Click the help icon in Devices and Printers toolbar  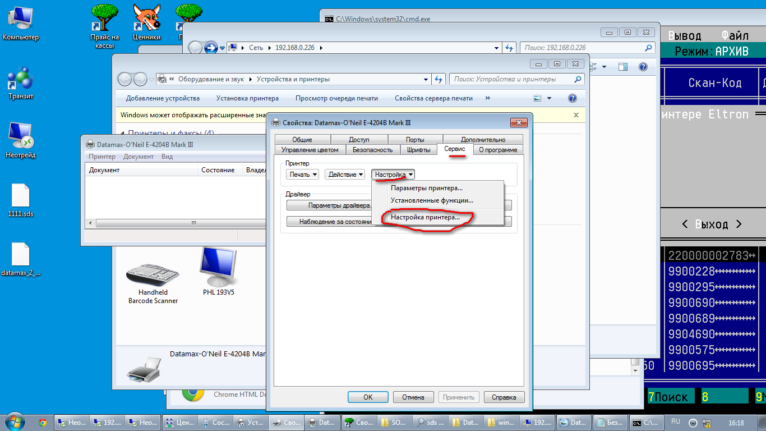pos(573,98)
